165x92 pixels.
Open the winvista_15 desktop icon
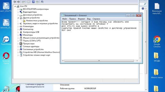[6, 24]
